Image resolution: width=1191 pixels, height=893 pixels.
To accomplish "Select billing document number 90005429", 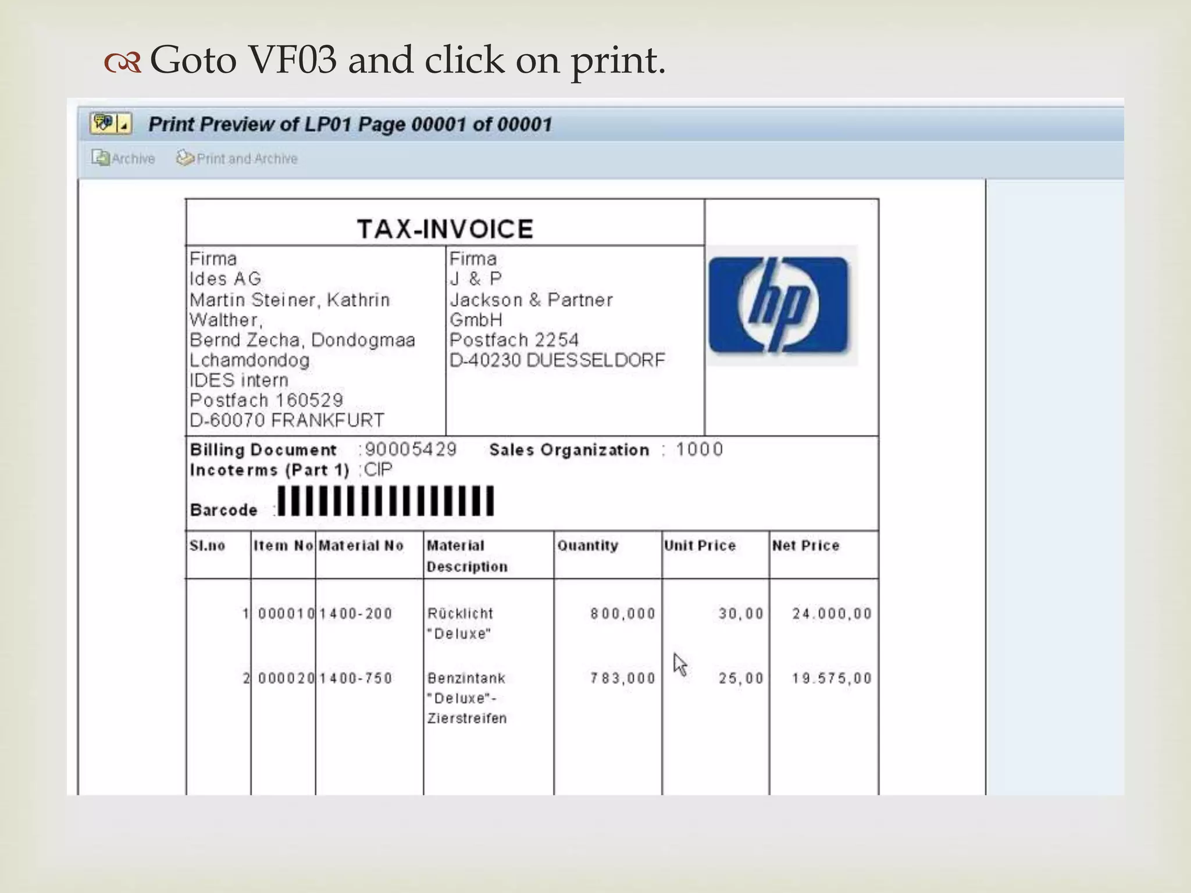I will [x=411, y=449].
